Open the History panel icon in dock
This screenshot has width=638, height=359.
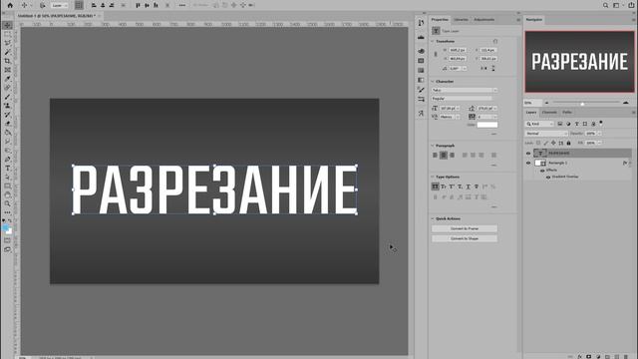pos(421,23)
